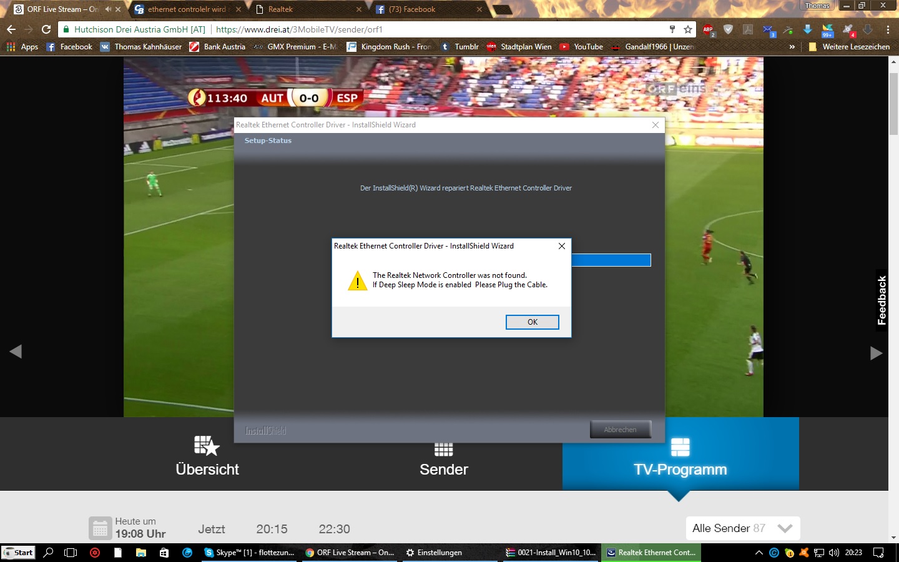Screen dimensions: 899x562
Task: Show previous channel with left arrow
Action: 16,352
